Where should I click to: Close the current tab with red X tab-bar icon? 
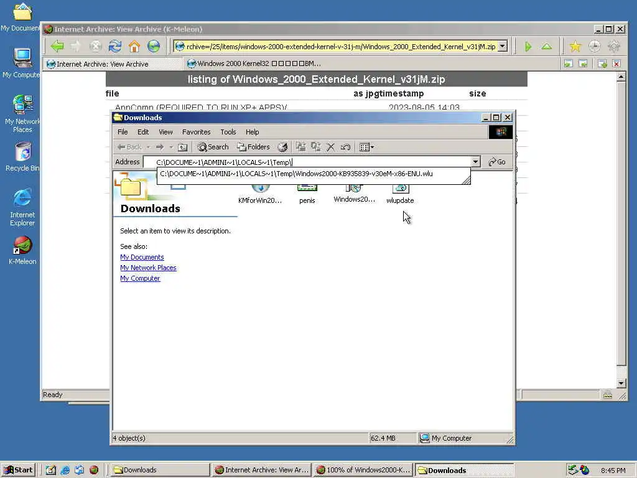coord(616,64)
